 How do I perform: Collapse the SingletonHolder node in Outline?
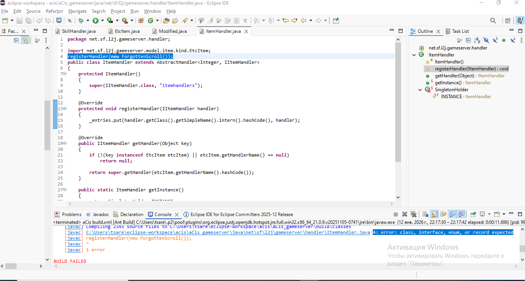420,90
